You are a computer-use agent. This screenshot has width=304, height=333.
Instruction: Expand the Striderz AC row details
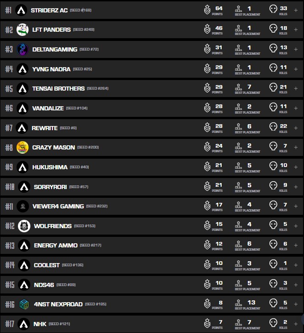point(296,10)
